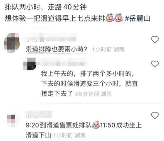The width and height of the screenshot is (164, 141).
Task: Open the reply author's dark avatar
Action: (30, 64)
